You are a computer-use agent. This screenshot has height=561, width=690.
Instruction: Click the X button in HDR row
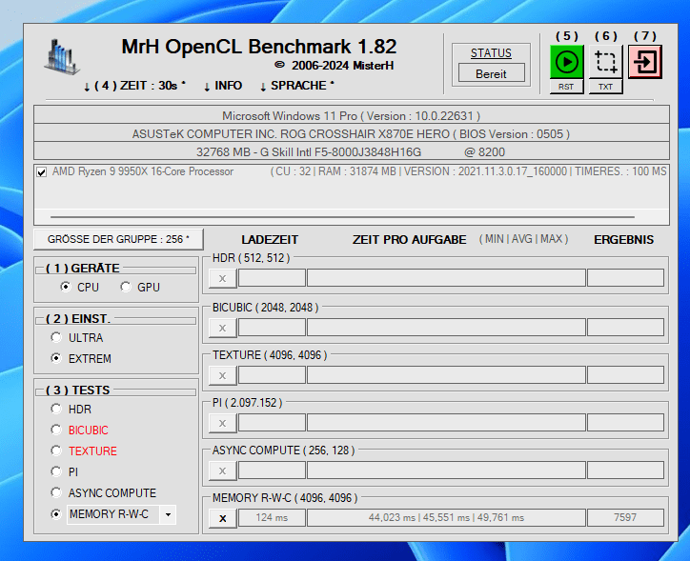coord(223,278)
